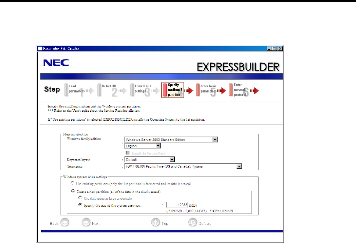The height and width of the screenshot is (243, 356).
Task: Click the Pacific Time (US and Canada) text
Action: tap(174, 167)
